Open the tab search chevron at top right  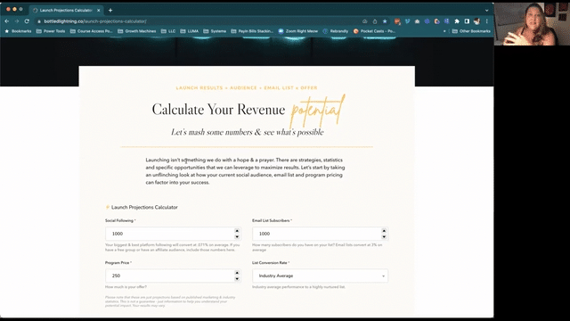(x=487, y=10)
